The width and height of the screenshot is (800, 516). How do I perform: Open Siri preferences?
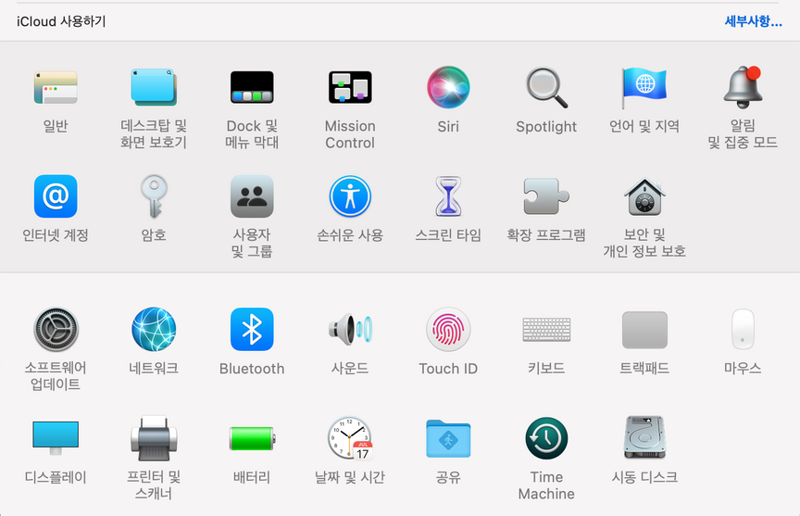point(448,87)
